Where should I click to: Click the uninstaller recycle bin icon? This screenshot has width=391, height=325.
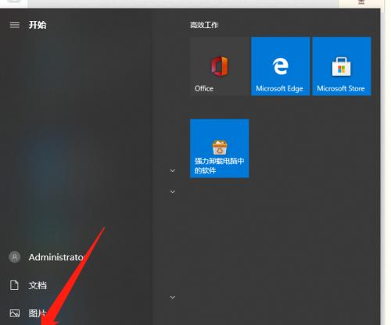tap(220, 147)
